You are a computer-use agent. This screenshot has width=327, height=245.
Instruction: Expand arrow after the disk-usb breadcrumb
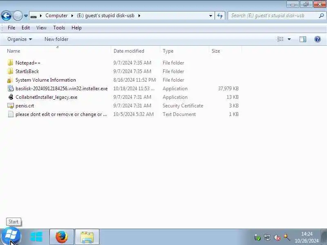pos(139,16)
